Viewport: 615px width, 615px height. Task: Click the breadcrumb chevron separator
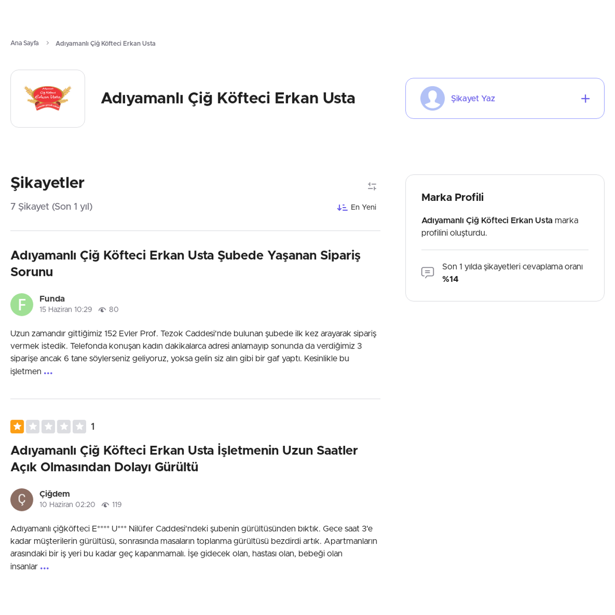click(x=47, y=43)
